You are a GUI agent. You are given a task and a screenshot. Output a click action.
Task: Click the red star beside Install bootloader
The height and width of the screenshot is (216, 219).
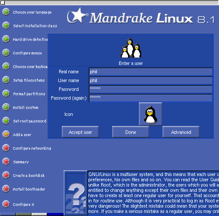(x=6, y=189)
